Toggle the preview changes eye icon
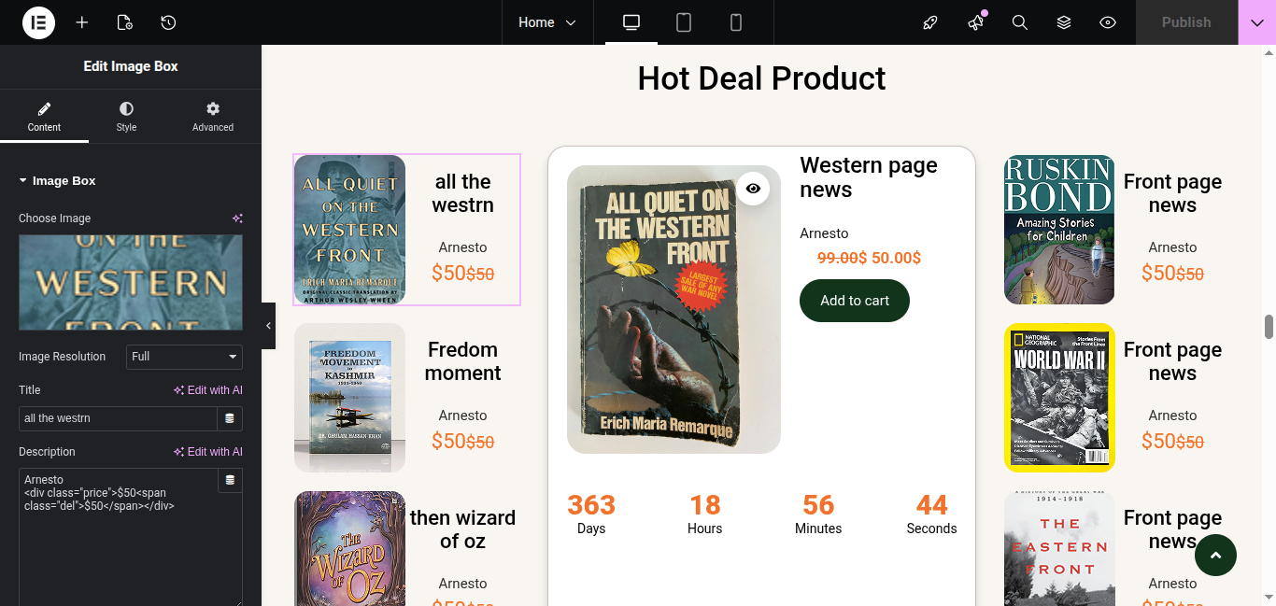1276x606 pixels. (x=1108, y=22)
